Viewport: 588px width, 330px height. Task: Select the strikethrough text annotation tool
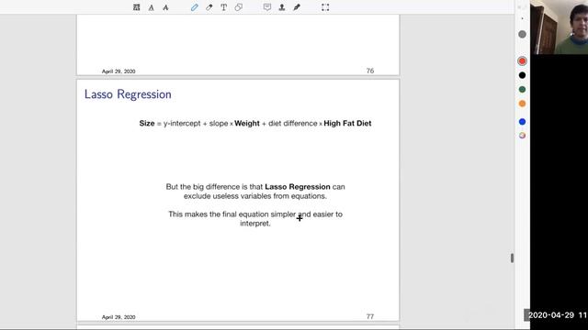coord(165,7)
